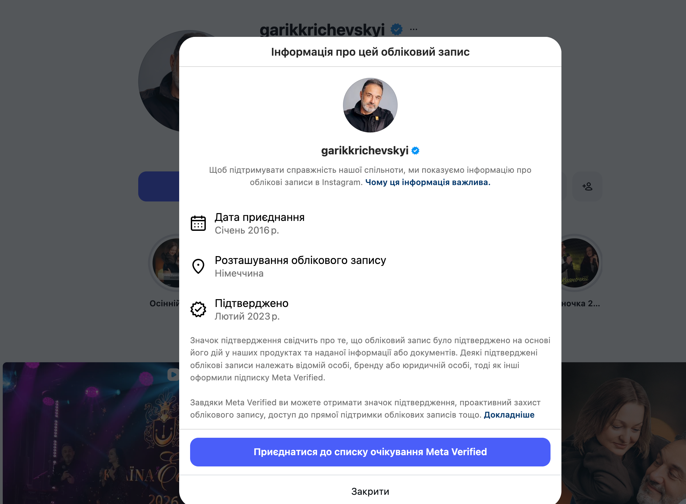Open the Чому ця інформація важлива link
This screenshot has width=686, height=504.
coord(428,182)
